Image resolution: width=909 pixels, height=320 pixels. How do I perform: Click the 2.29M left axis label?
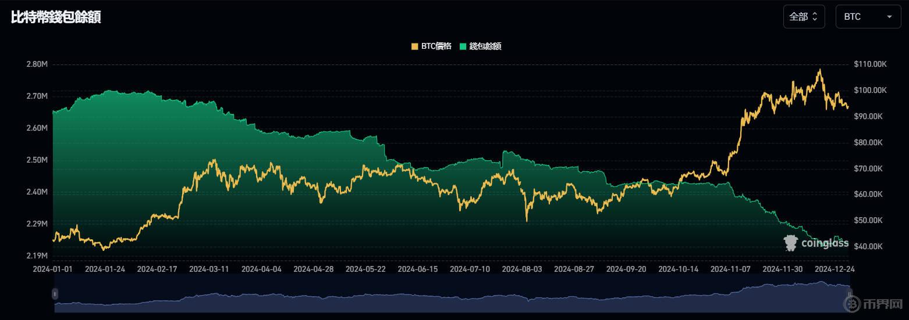(37, 224)
